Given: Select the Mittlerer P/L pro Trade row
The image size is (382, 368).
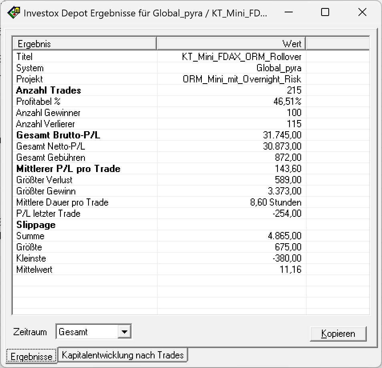Looking at the screenshot, I should pyautogui.click(x=68, y=169).
